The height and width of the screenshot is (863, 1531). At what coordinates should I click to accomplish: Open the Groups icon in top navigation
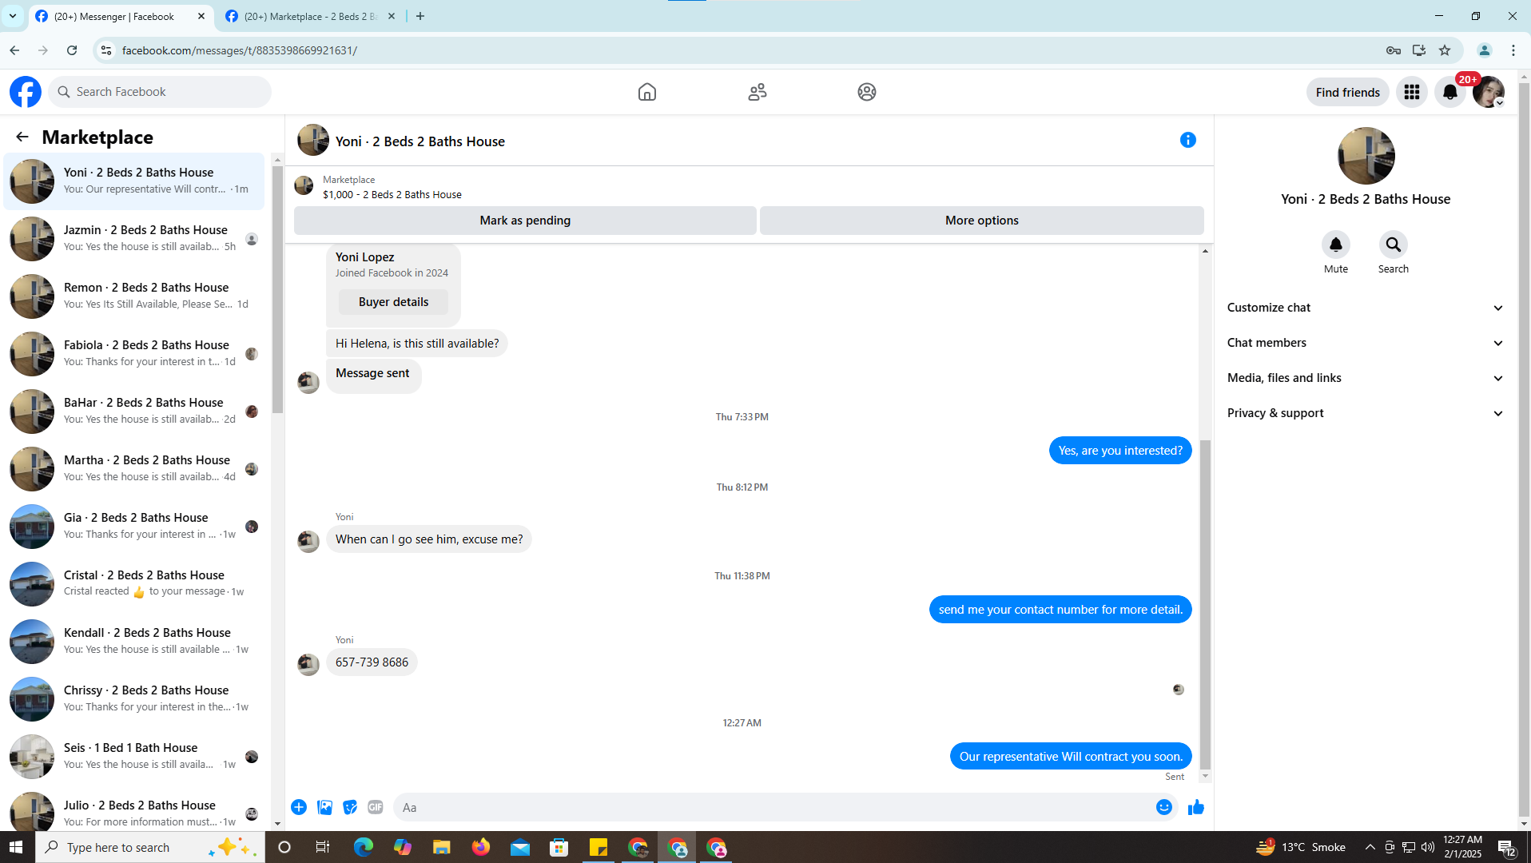[867, 92]
